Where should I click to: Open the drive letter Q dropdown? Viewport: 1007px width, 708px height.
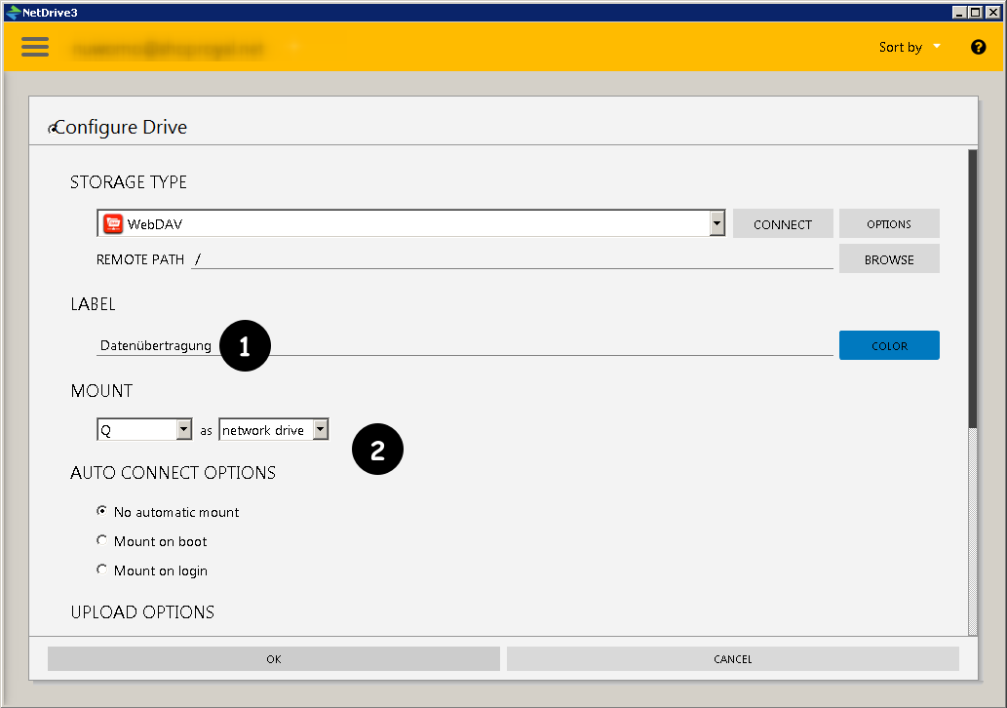[x=183, y=430]
